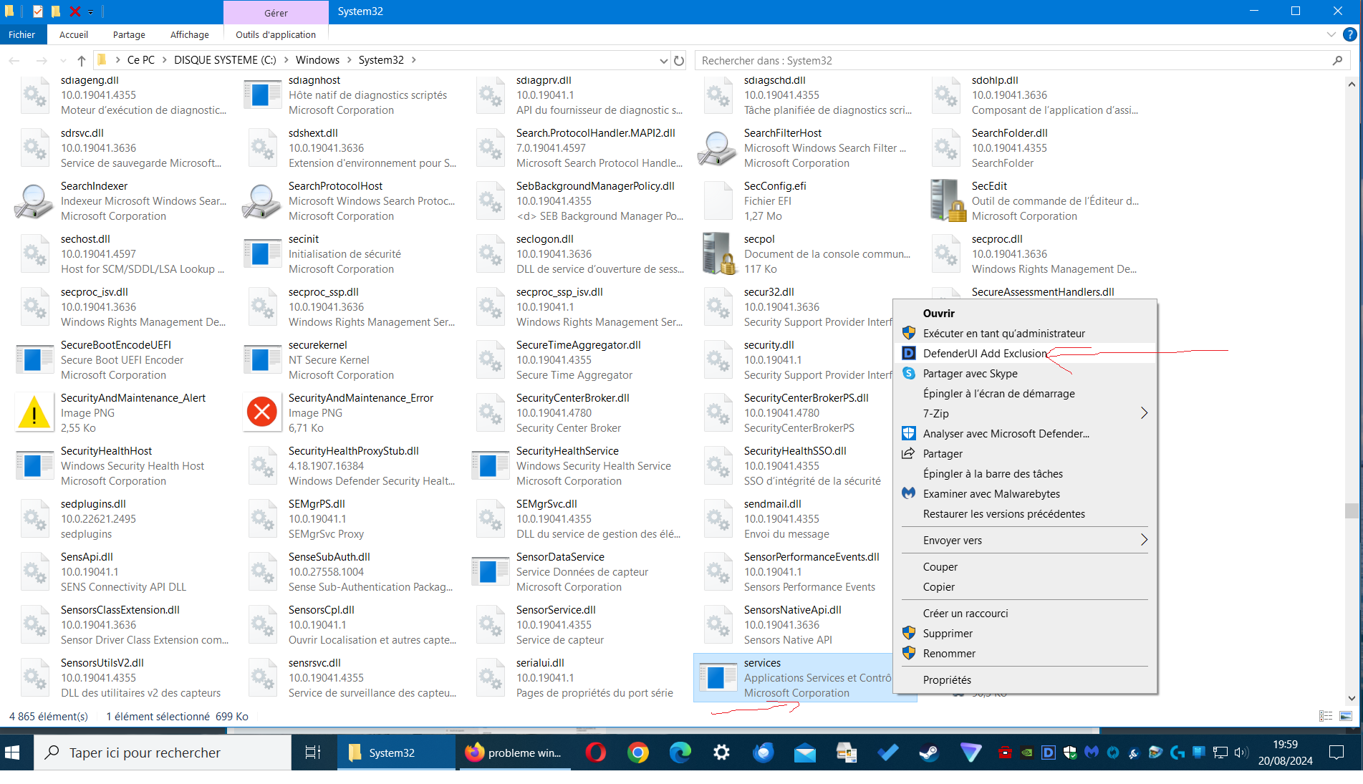The width and height of the screenshot is (1363, 784).
Task: Open Steam from the taskbar
Action: 929,752
